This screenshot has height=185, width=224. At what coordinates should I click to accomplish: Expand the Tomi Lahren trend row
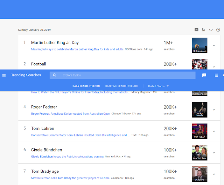click(214, 131)
